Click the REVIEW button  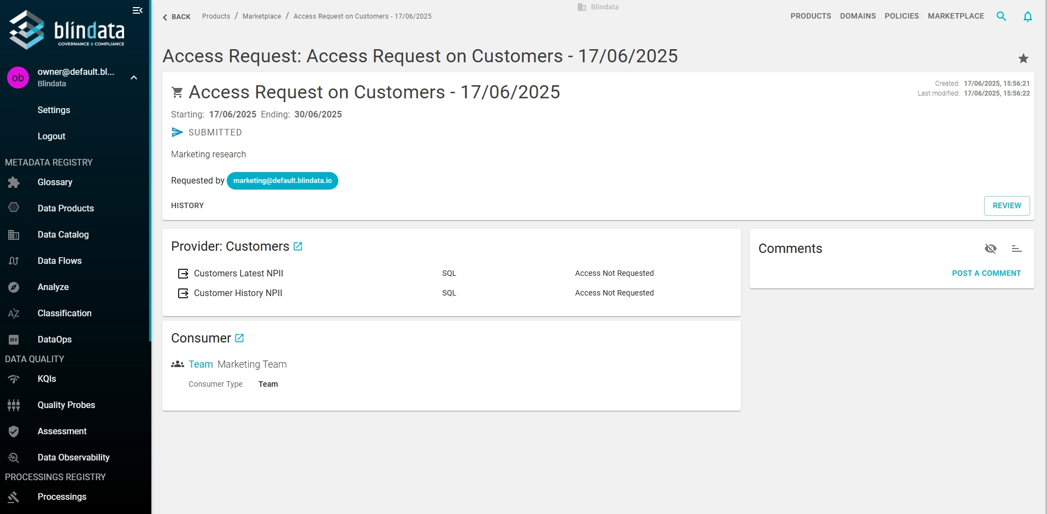click(1007, 205)
